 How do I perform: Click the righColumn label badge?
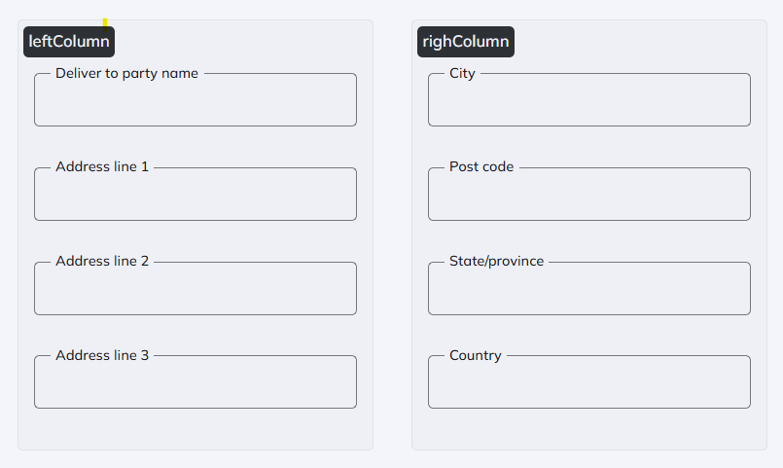click(466, 42)
